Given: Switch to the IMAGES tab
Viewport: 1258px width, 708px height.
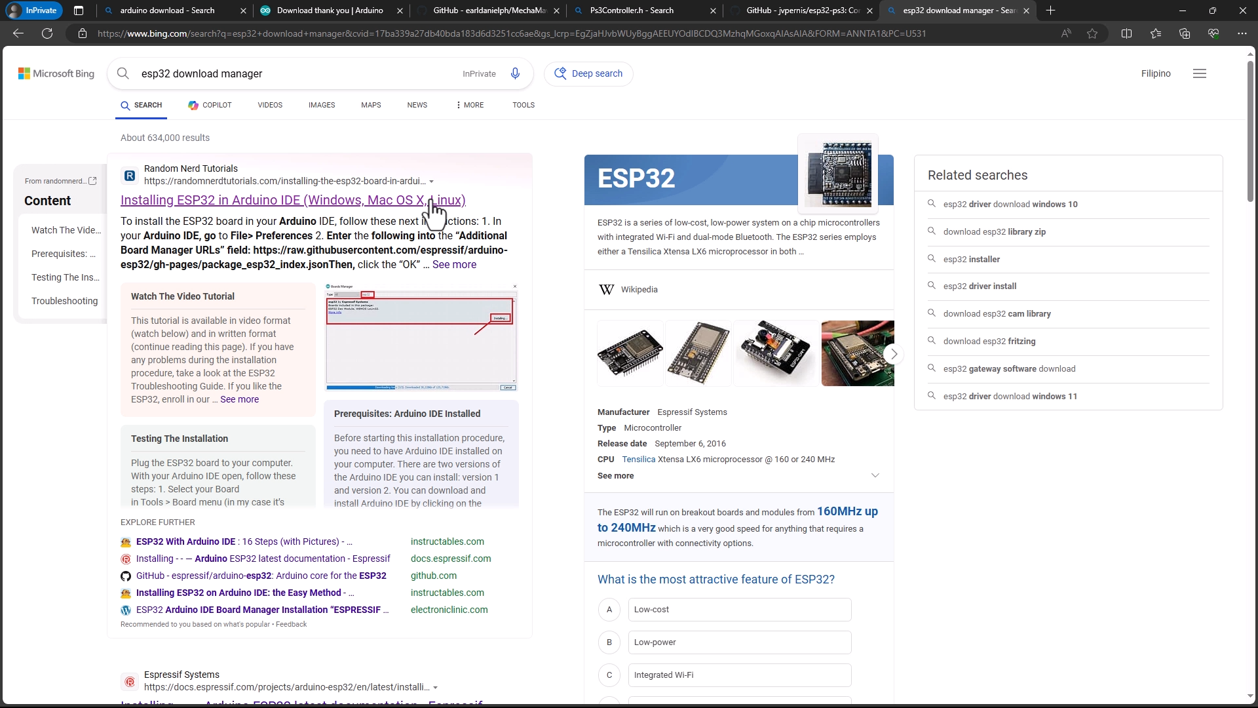Looking at the screenshot, I should point(322,105).
